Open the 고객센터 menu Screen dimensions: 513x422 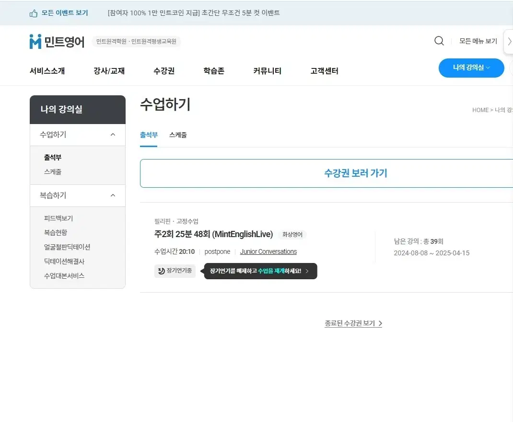tap(324, 71)
